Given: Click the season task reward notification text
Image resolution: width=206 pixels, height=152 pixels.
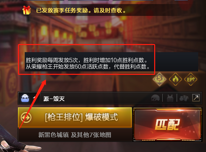Looking at the screenshot, I should pos(81,10).
